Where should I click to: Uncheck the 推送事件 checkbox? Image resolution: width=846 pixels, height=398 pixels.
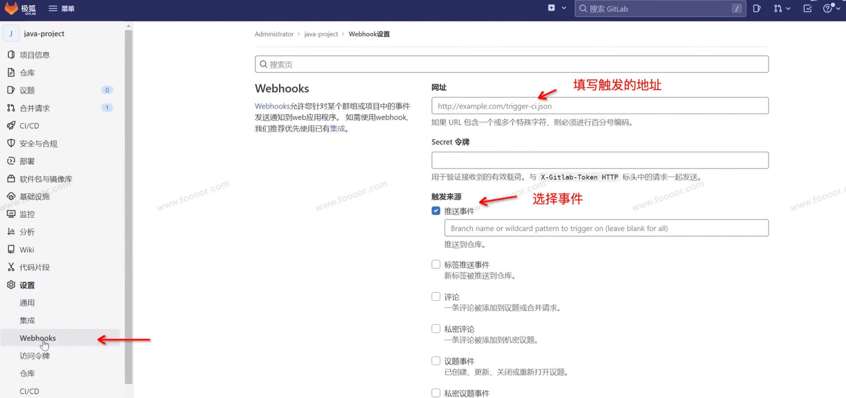point(436,211)
